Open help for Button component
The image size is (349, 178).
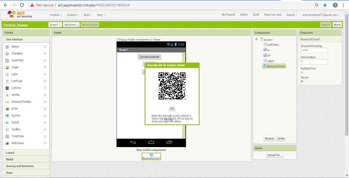(45, 47)
